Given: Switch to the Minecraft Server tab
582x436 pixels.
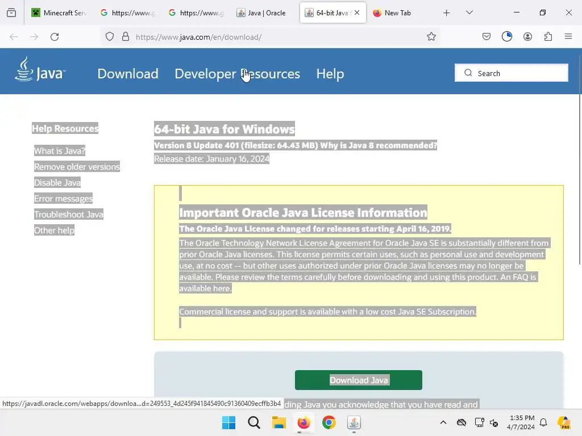Looking at the screenshot, I should tap(59, 13).
